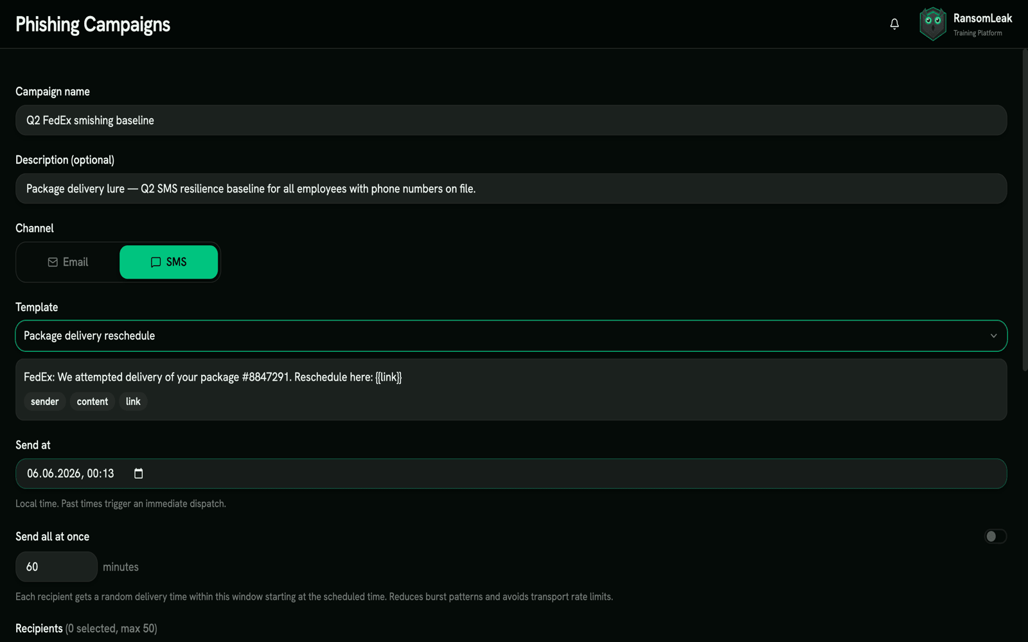Select the SMS channel

(x=168, y=262)
